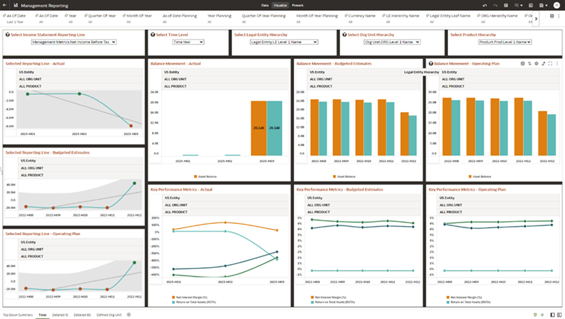
Task: Open the first As Of Date filter (Last 1 Year)
Action: pos(14,18)
